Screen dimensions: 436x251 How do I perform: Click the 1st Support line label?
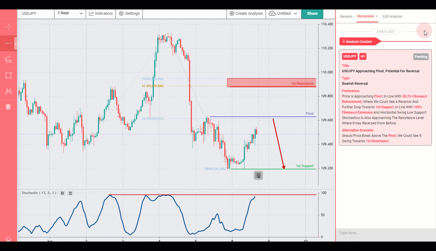coord(305,166)
